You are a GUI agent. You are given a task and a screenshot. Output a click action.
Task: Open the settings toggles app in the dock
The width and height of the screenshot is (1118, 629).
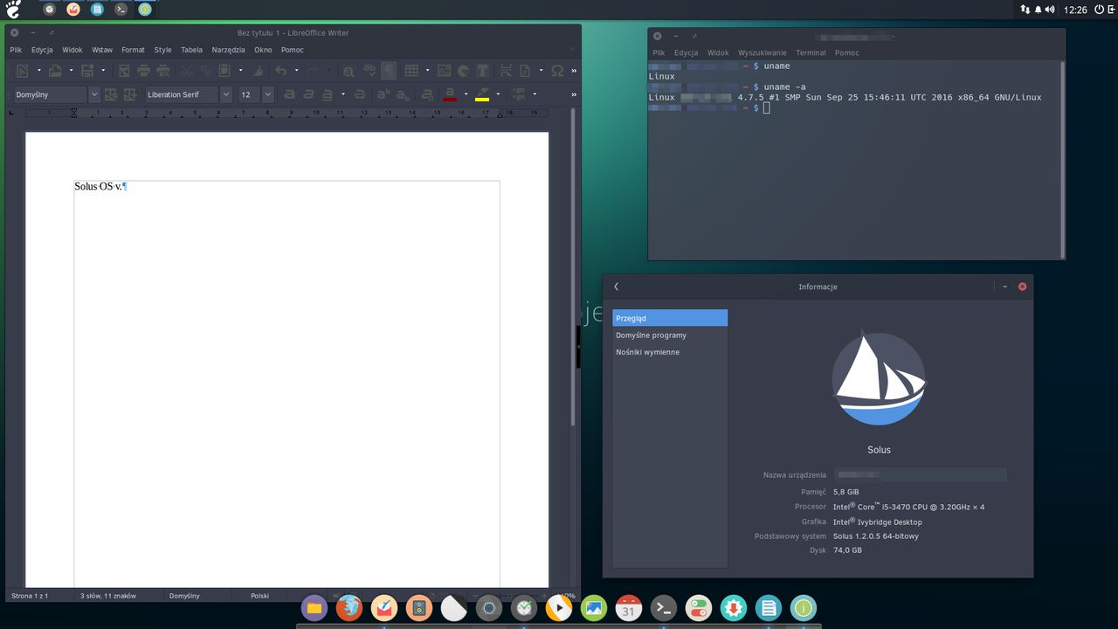699,607
